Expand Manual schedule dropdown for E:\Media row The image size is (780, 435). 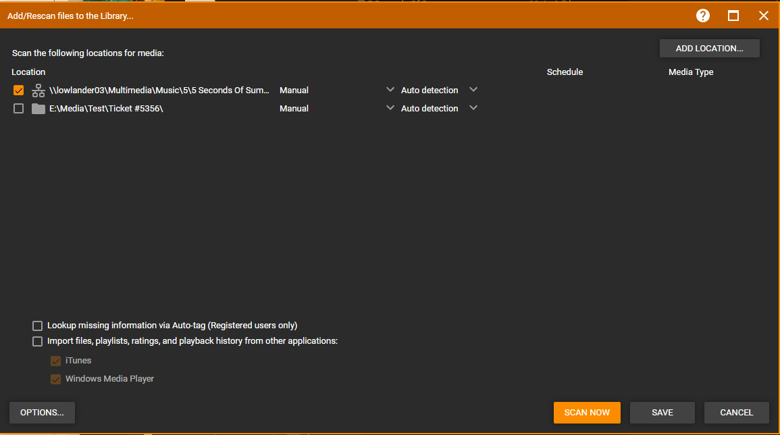coord(390,108)
